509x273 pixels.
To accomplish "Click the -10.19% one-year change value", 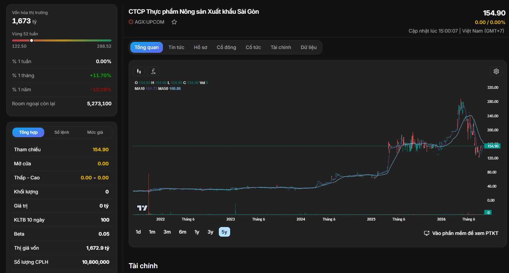I will (101, 90).
